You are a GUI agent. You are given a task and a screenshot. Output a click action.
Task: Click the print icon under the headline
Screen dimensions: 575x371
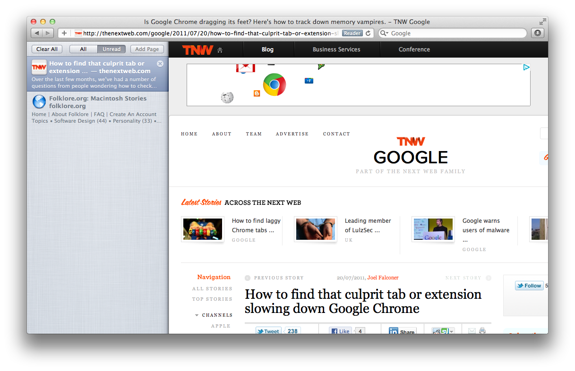[x=482, y=331]
